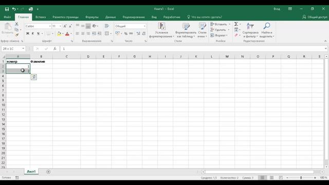329x185 pixels.
Task: Apply accounting number format
Action: tap(118, 33)
